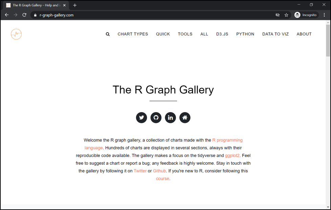Open the D3.JS menu item

[222, 34]
